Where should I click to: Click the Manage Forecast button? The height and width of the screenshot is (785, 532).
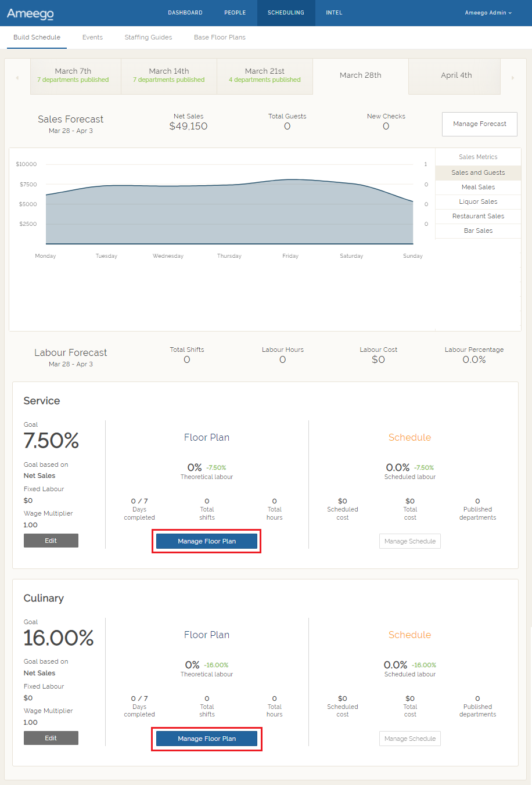point(479,124)
